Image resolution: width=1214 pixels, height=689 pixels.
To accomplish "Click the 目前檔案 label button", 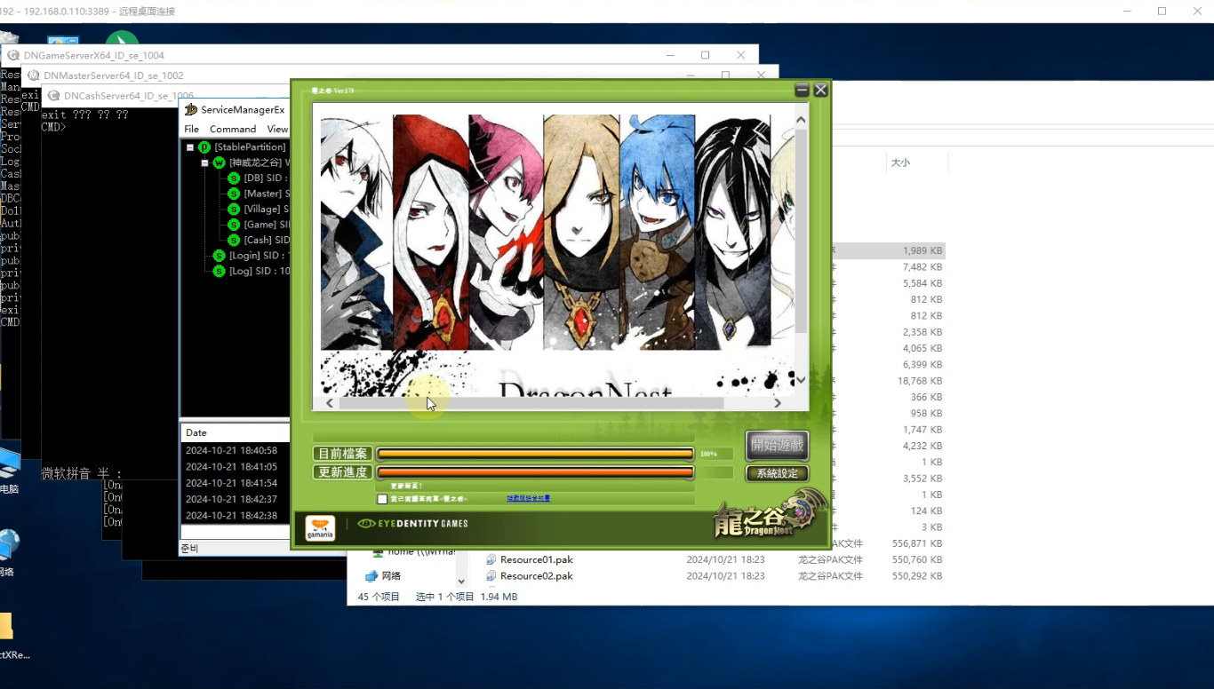I will point(342,454).
